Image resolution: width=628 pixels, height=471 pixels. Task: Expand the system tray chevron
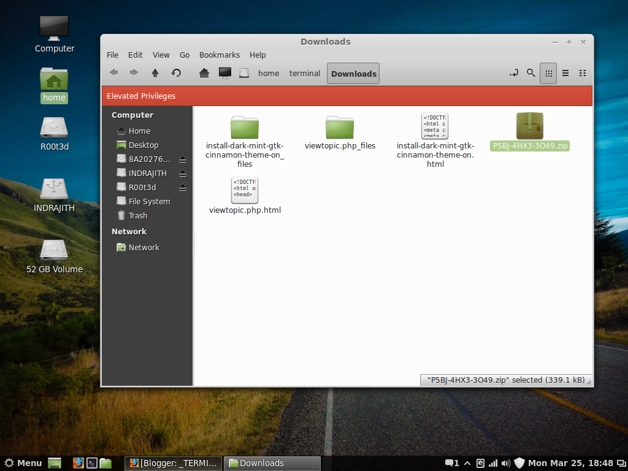pos(467,463)
